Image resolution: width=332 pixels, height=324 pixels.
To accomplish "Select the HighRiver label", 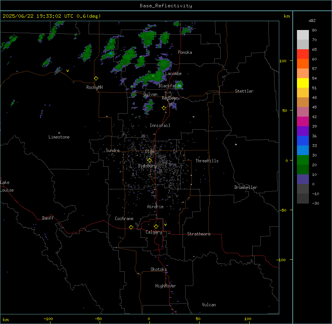I will (166, 286).
